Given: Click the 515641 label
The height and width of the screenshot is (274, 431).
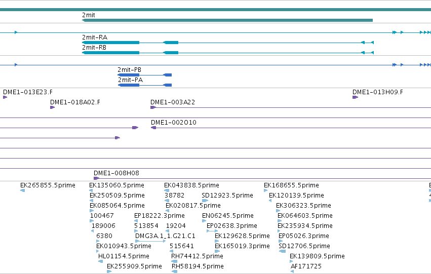Looking at the screenshot, I should [182, 246].
